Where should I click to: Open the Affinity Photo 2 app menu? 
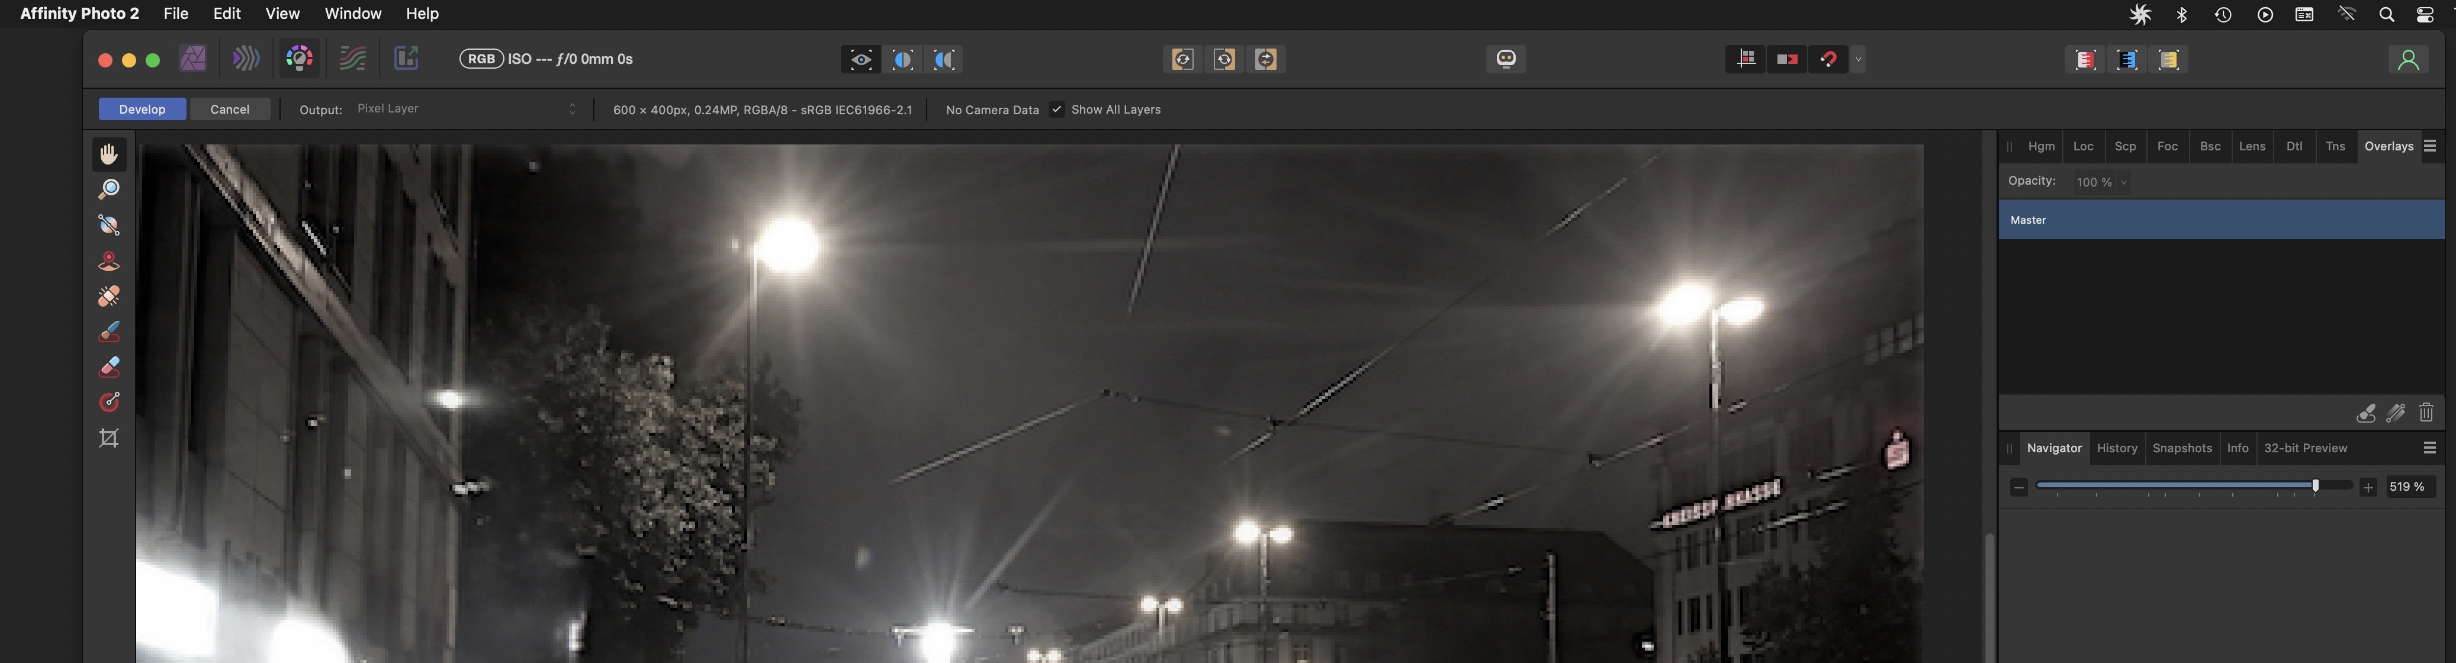[x=79, y=14]
